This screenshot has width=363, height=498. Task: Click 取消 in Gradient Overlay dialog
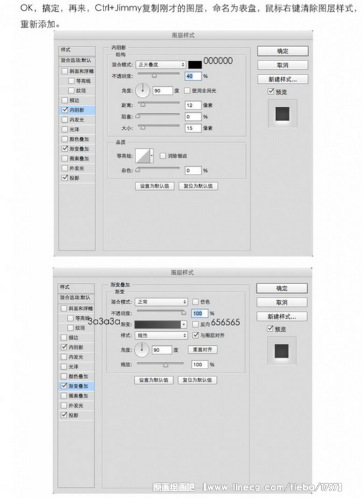point(282,302)
